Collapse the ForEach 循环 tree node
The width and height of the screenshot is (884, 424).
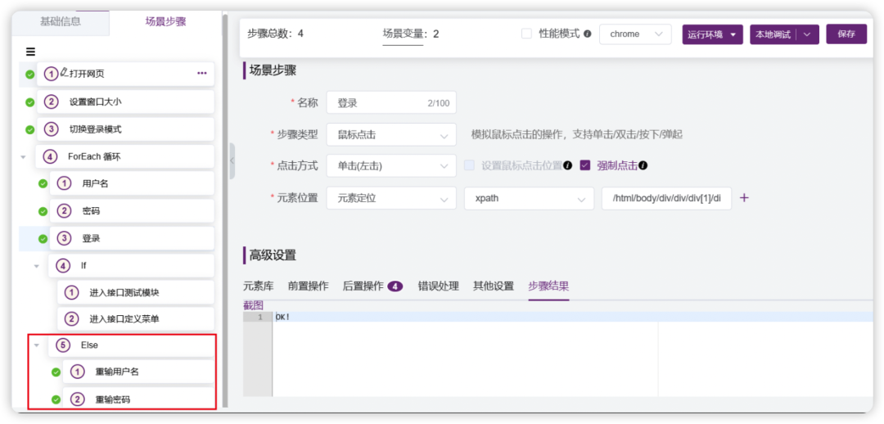23,157
